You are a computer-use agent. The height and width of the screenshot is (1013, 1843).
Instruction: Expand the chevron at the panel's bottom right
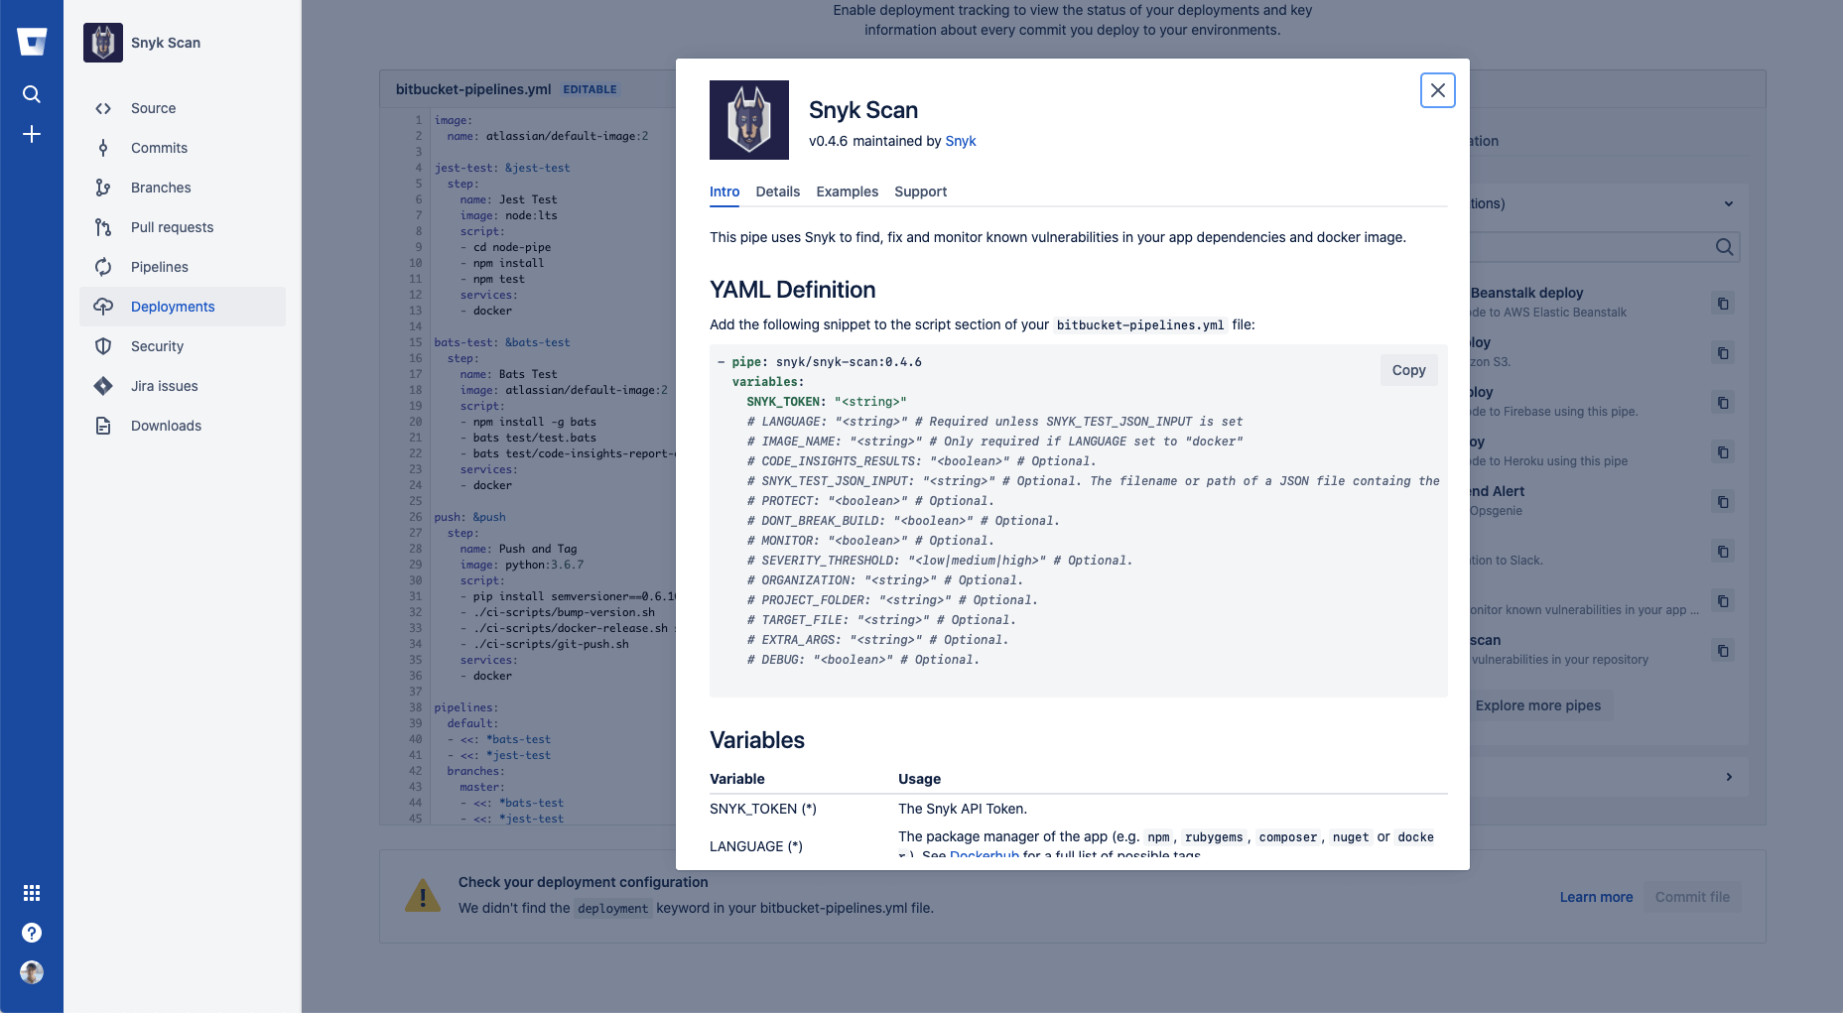(1729, 777)
